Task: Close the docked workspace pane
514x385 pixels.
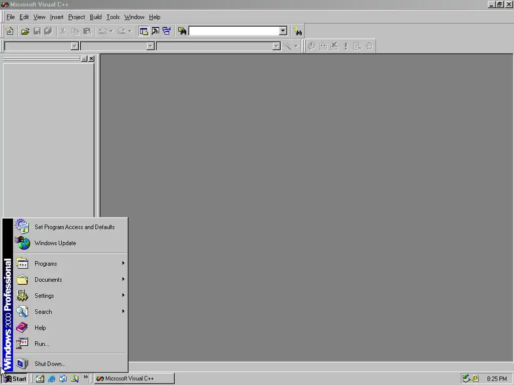Action: [91, 59]
